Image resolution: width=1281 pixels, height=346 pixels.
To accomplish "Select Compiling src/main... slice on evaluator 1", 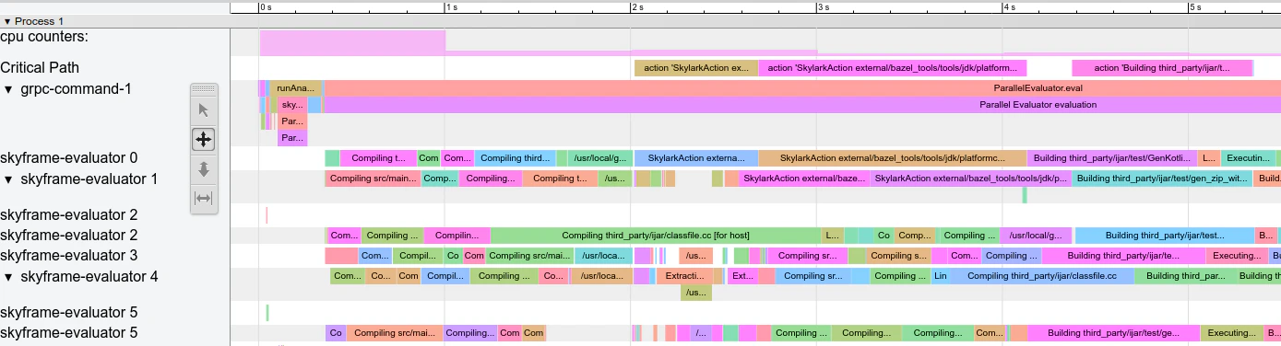I will tap(374, 179).
